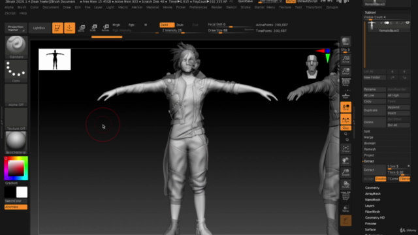Activate the Edit mode button
The image size is (418, 235).
(57, 28)
